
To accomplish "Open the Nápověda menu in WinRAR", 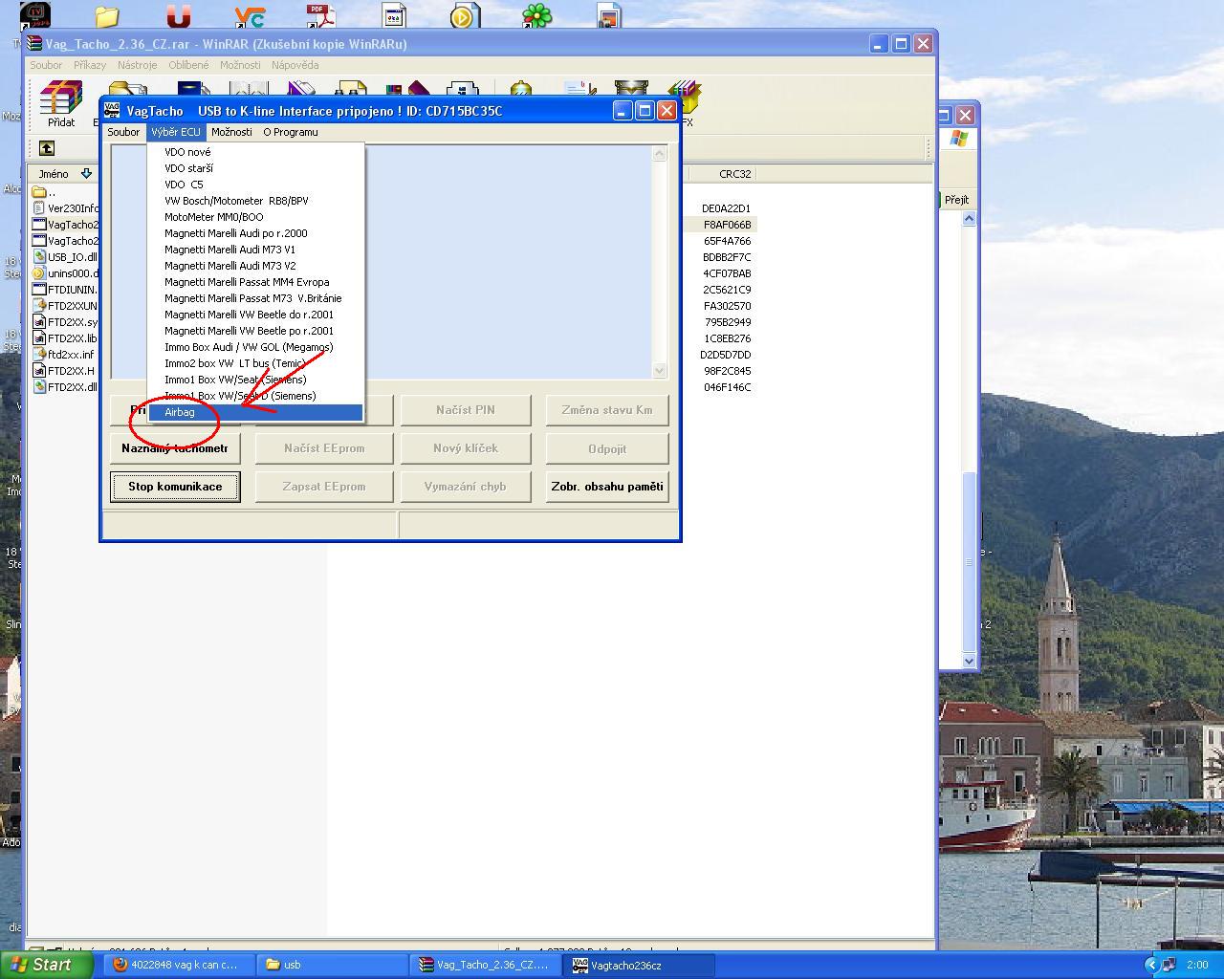I will point(295,65).
